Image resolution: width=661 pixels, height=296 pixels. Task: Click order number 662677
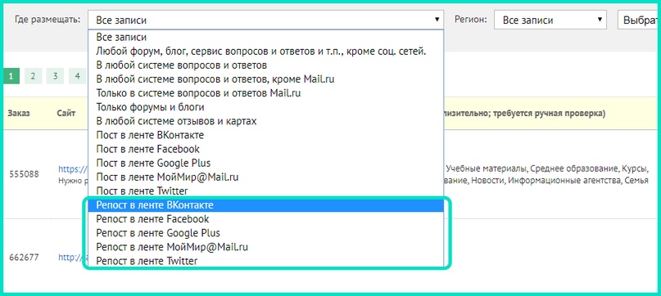(x=24, y=258)
